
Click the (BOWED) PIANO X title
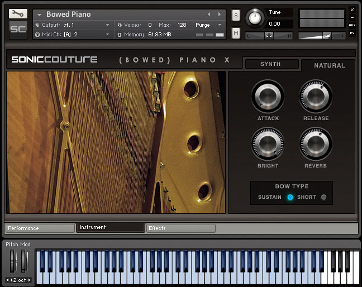pyautogui.click(x=174, y=60)
